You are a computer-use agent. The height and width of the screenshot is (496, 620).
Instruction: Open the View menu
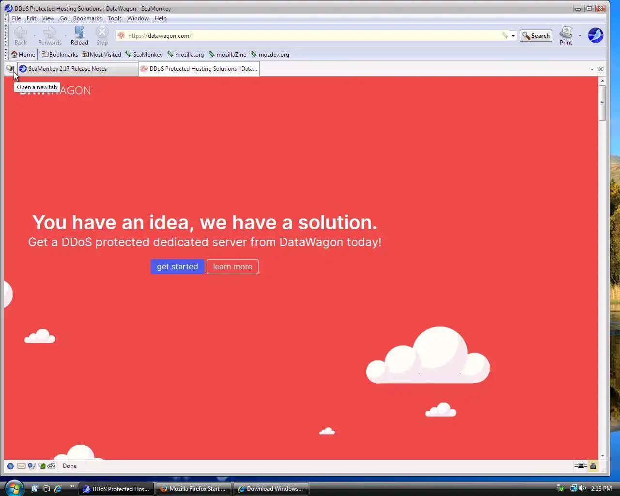(x=48, y=18)
